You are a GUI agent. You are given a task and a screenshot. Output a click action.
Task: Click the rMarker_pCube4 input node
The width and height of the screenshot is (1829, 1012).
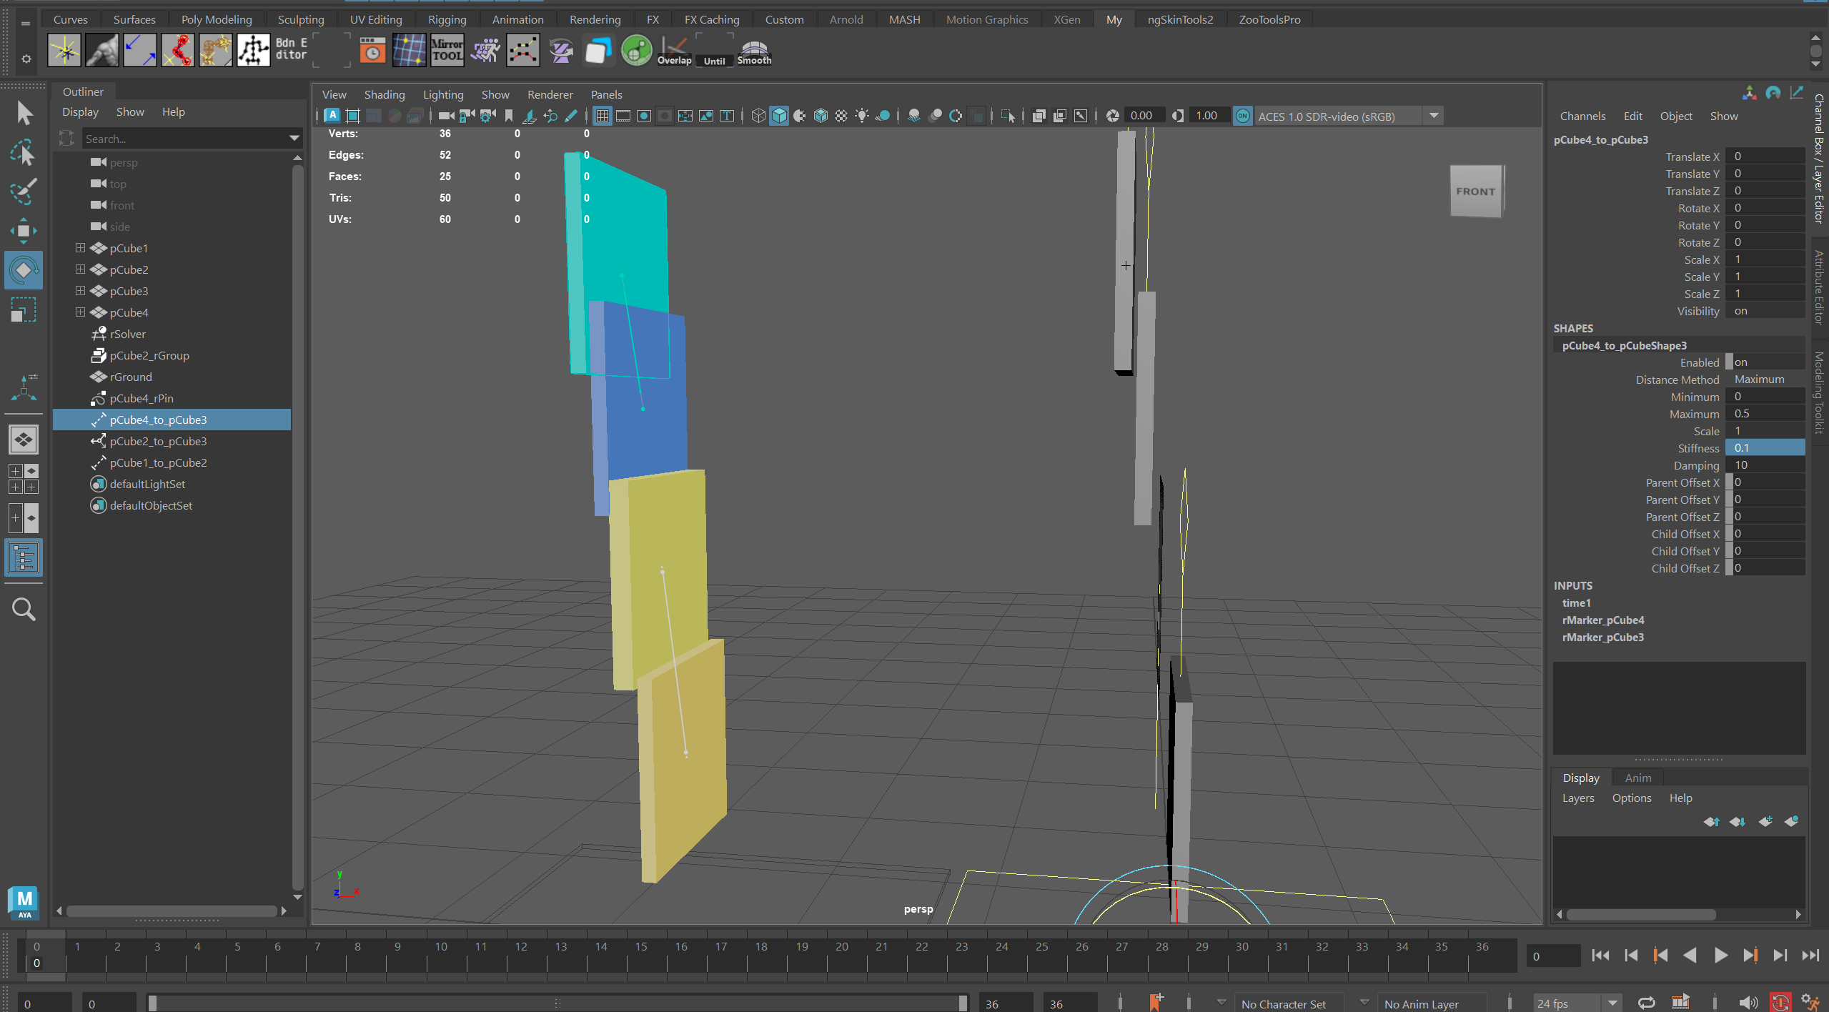click(1602, 620)
